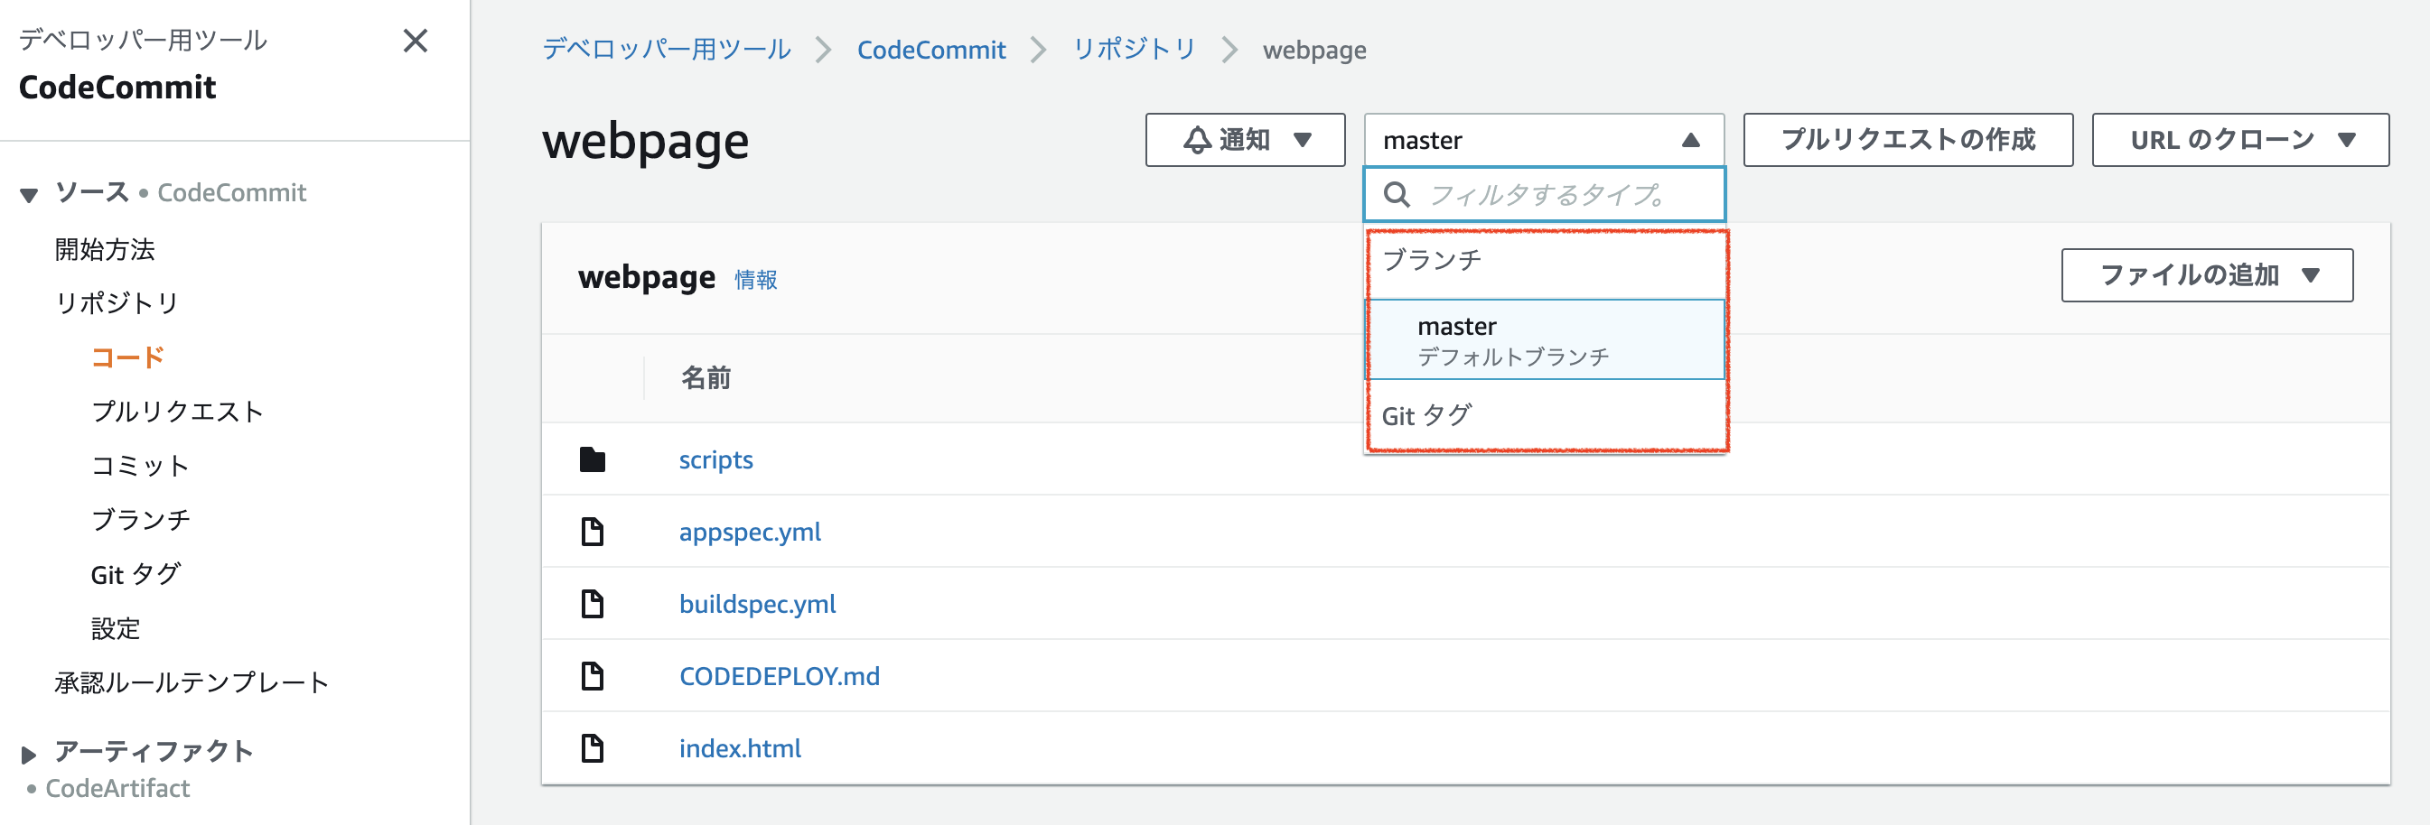Click the appspec.yml file icon
This screenshot has width=2430, height=825.
(593, 532)
